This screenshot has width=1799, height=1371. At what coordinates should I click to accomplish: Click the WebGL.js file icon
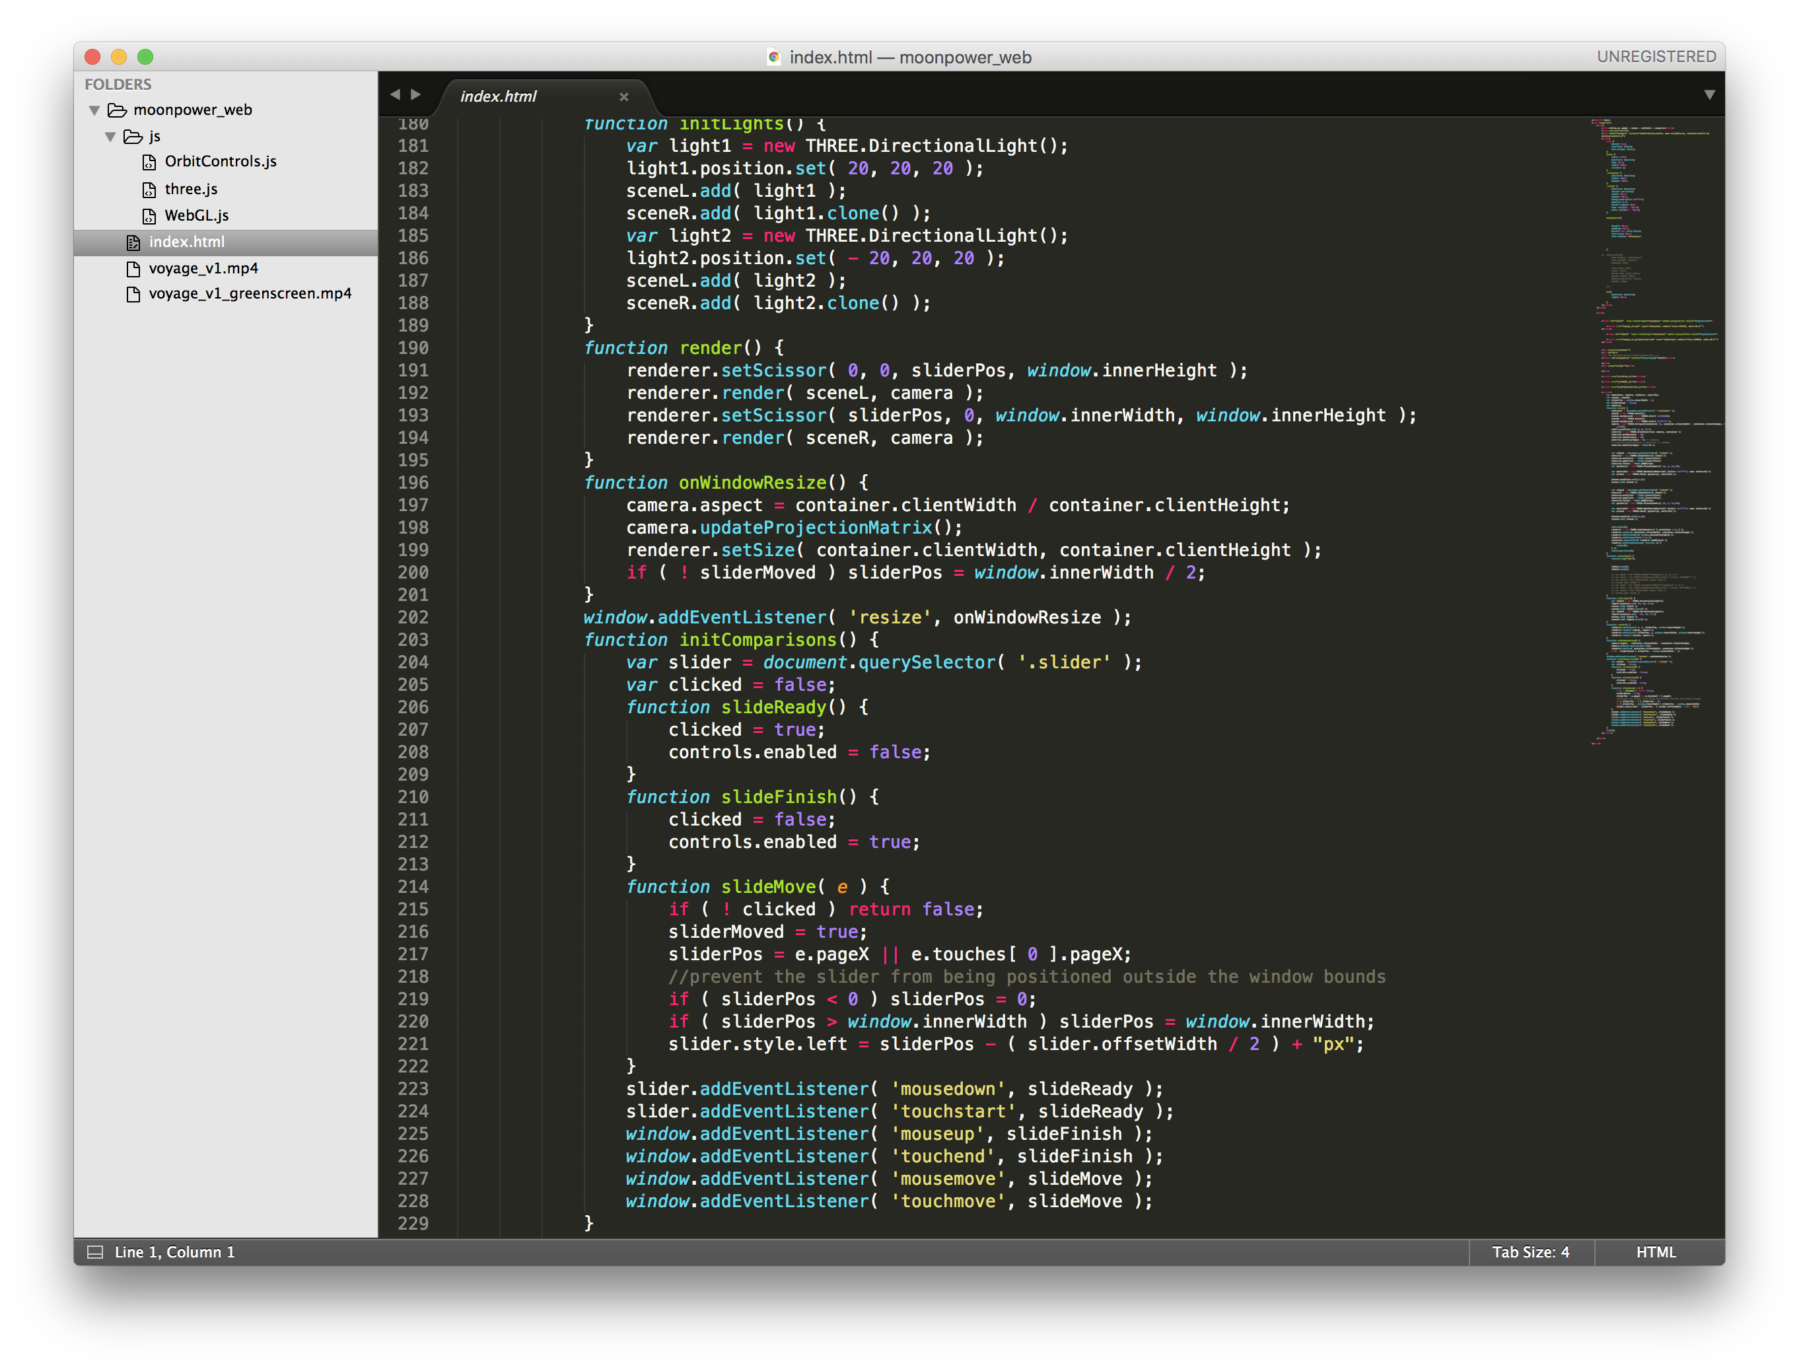pos(149,216)
